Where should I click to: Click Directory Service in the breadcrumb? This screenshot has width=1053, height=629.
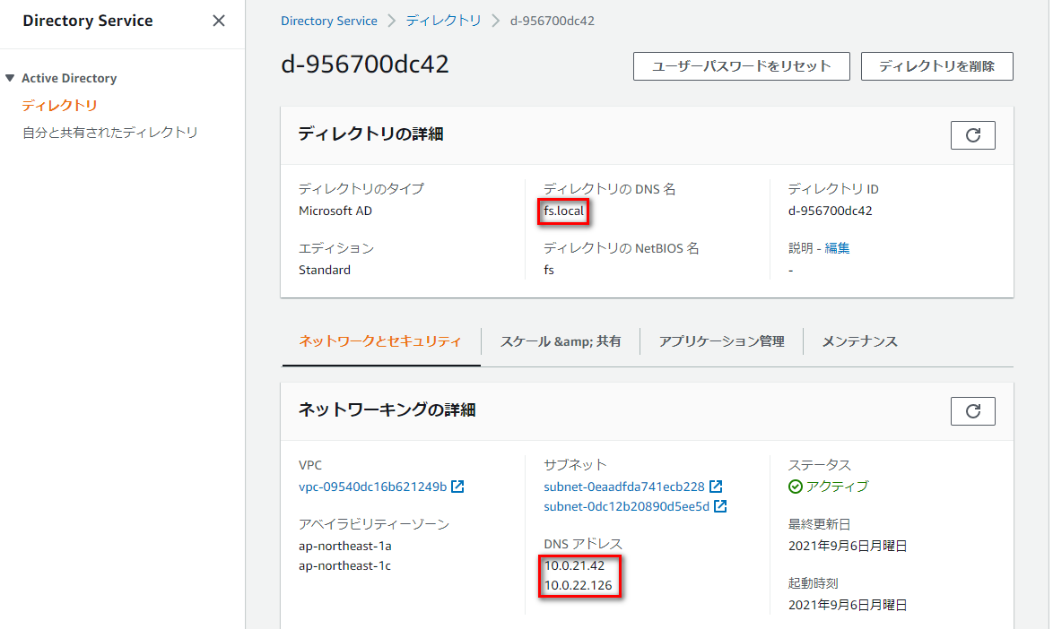[x=328, y=20]
